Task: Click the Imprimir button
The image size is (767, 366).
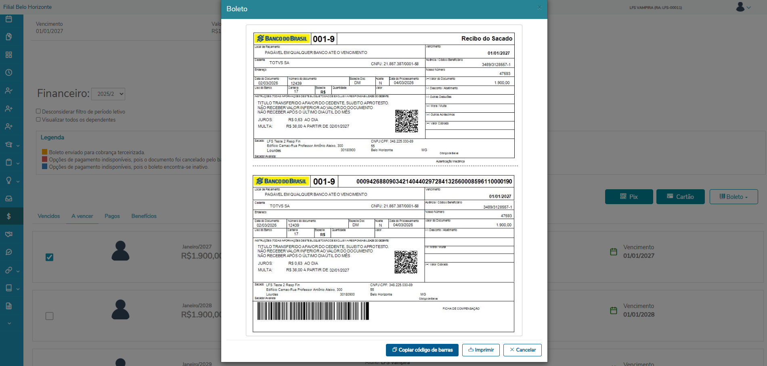Action: (481, 350)
